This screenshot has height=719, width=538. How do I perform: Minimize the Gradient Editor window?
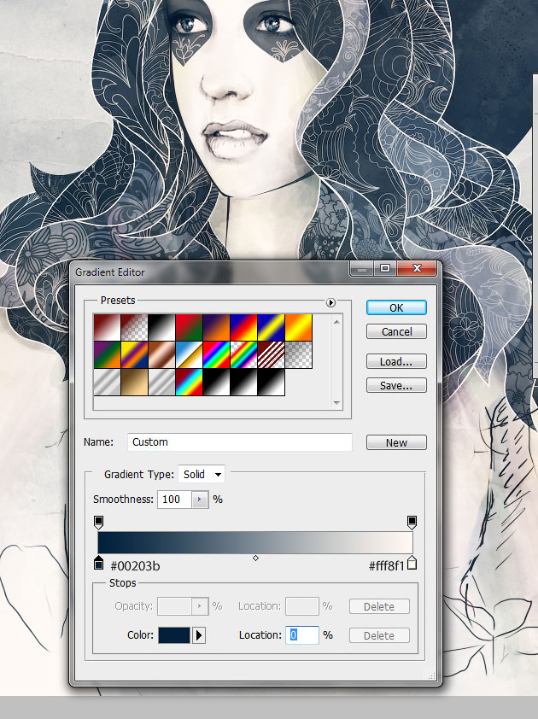pos(362,268)
